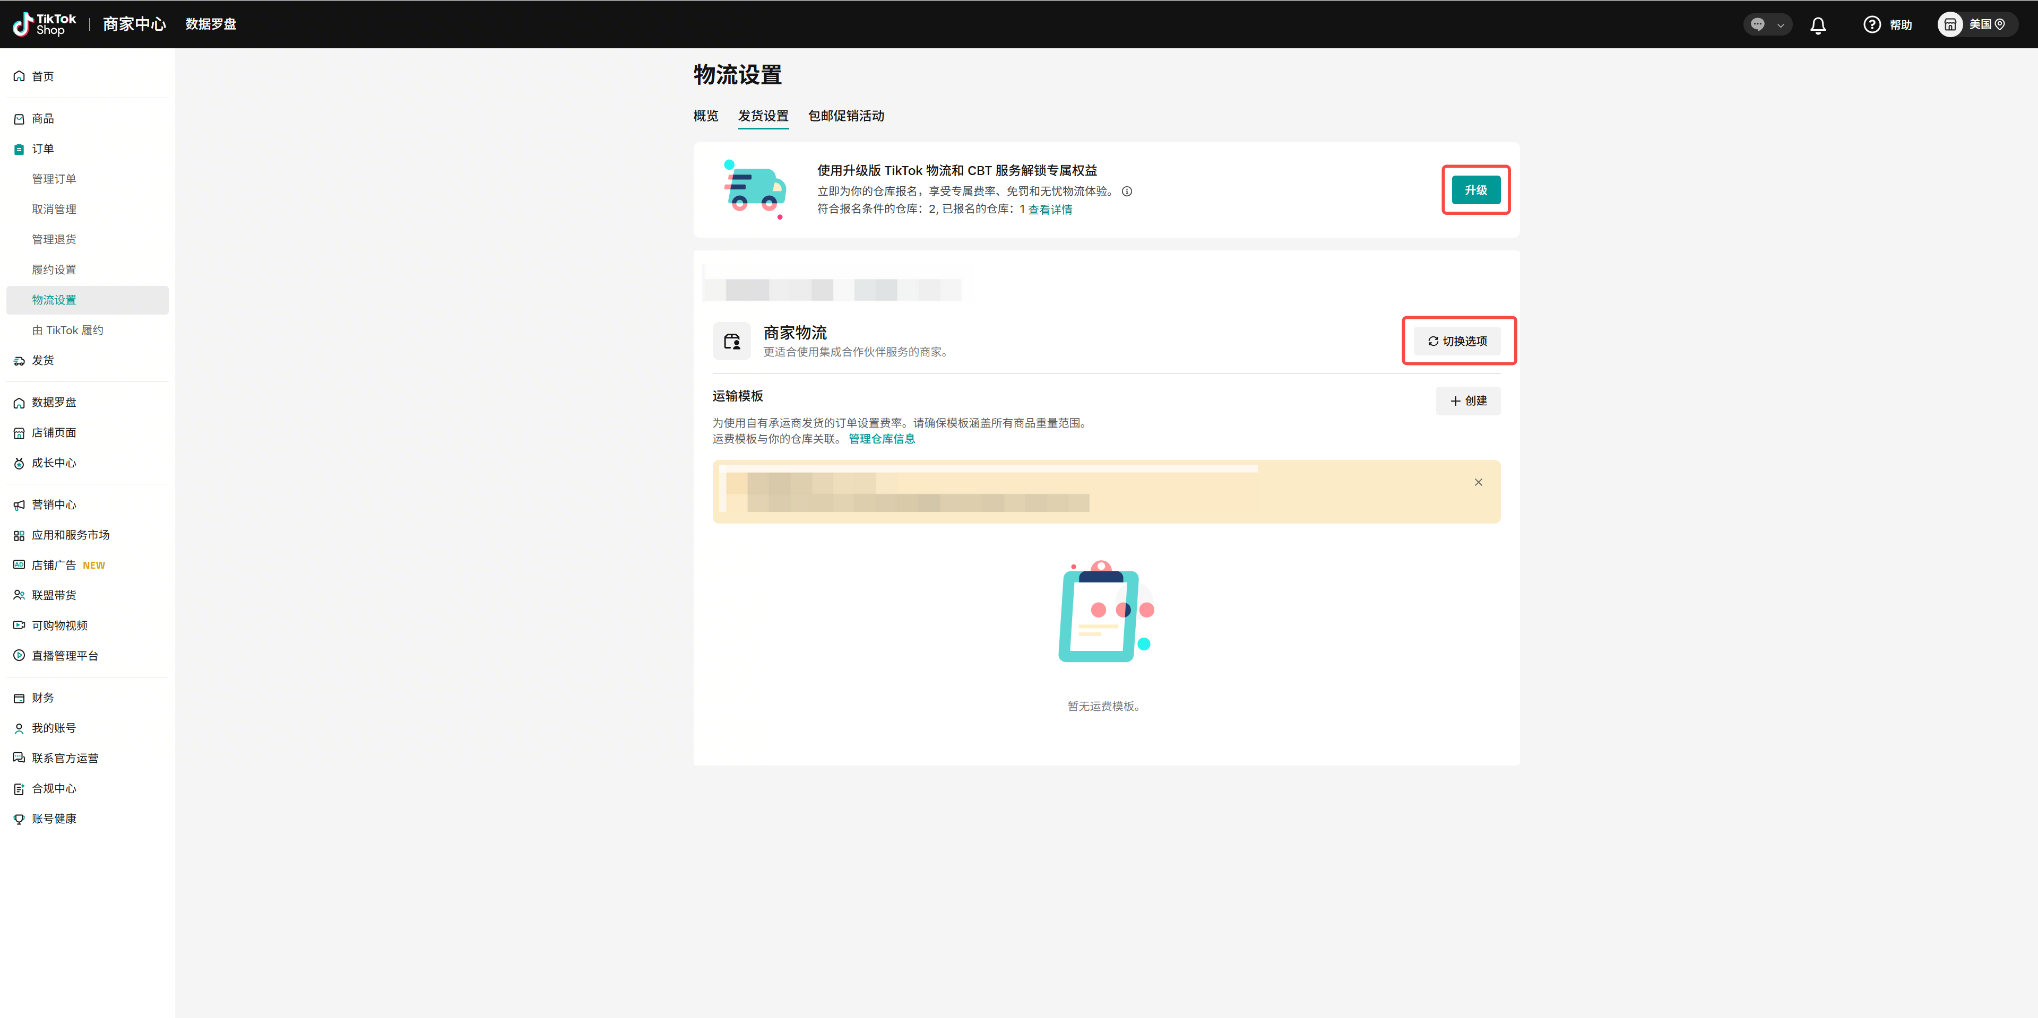This screenshot has height=1018, width=2038.
Task: Click the info icon beside warehouse enrollment text
Action: (1127, 192)
